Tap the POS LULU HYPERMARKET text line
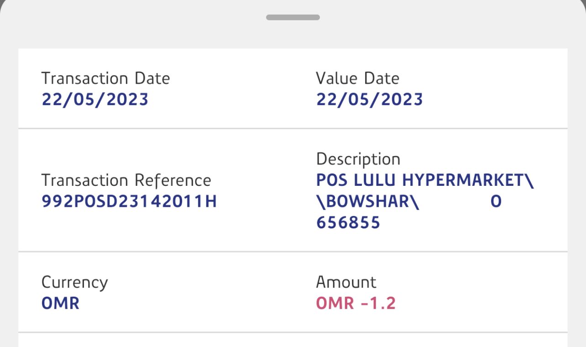The width and height of the screenshot is (586, 347). pyautogui.click(x=424, y=180)
